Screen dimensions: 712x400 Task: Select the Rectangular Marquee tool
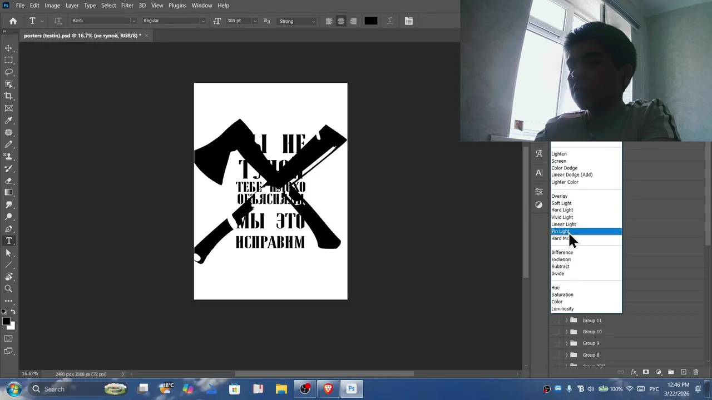8,60
